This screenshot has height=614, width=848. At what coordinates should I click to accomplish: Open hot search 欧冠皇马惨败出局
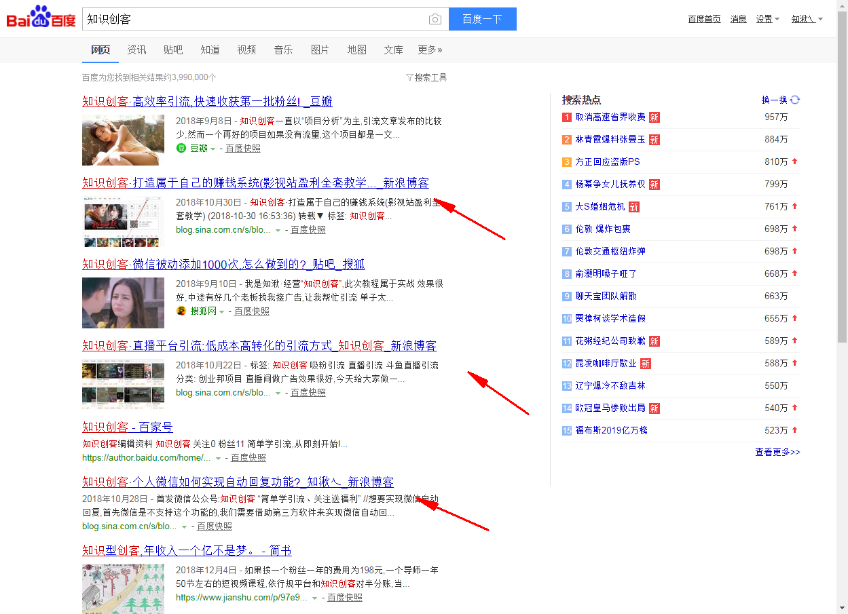tap(610, 408)
